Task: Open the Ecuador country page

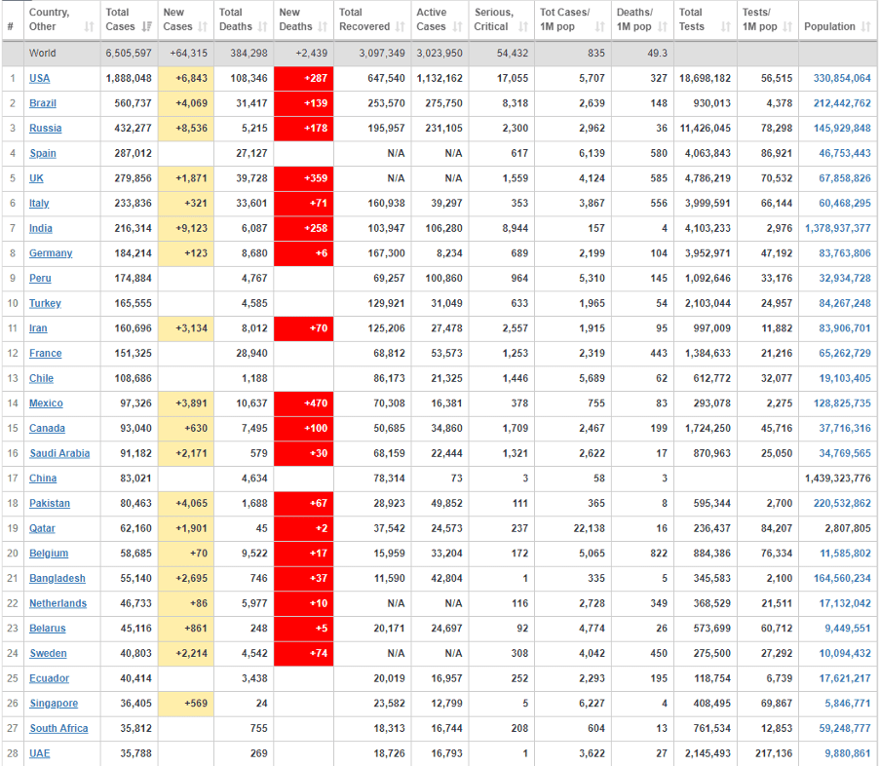Action: [49, 678]
